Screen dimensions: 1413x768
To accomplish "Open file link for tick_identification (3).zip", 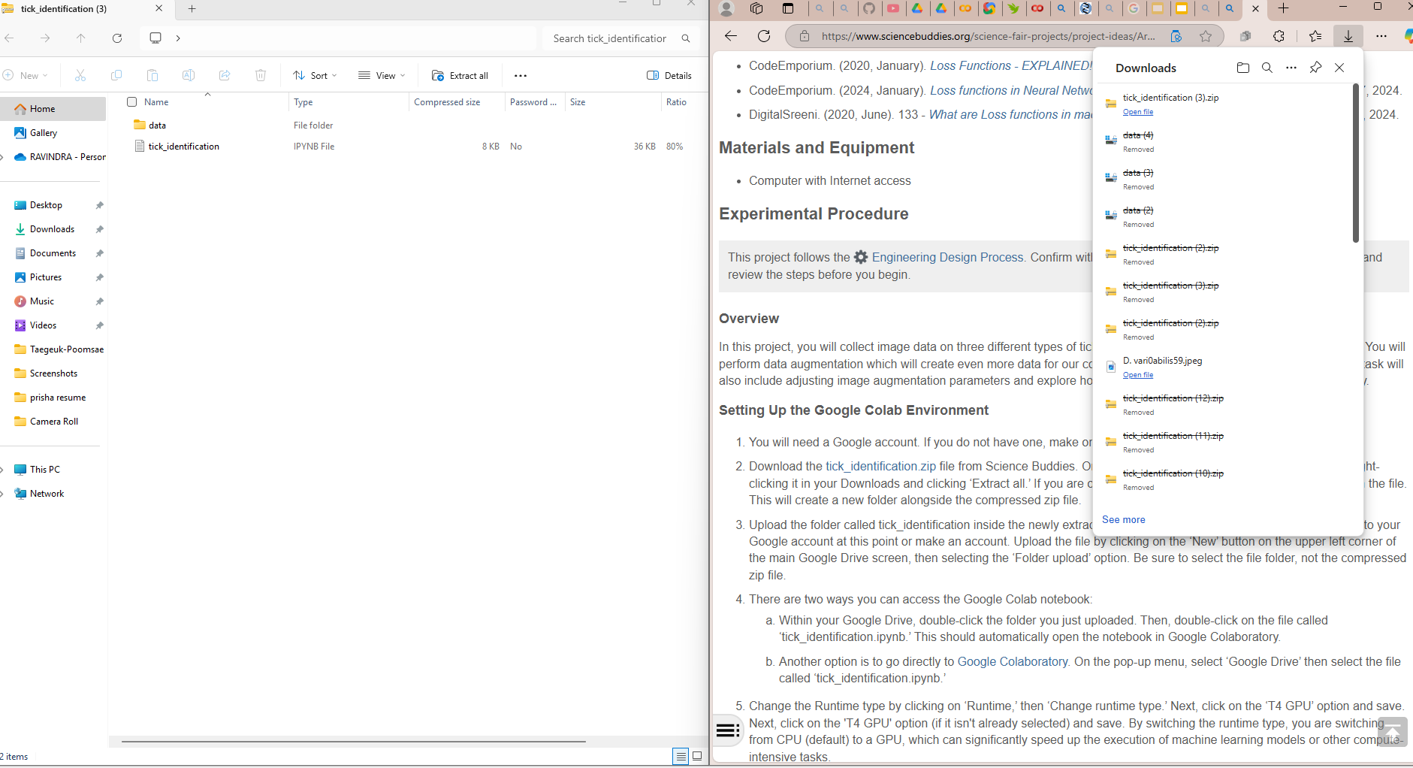I will tap(1137, 112).
